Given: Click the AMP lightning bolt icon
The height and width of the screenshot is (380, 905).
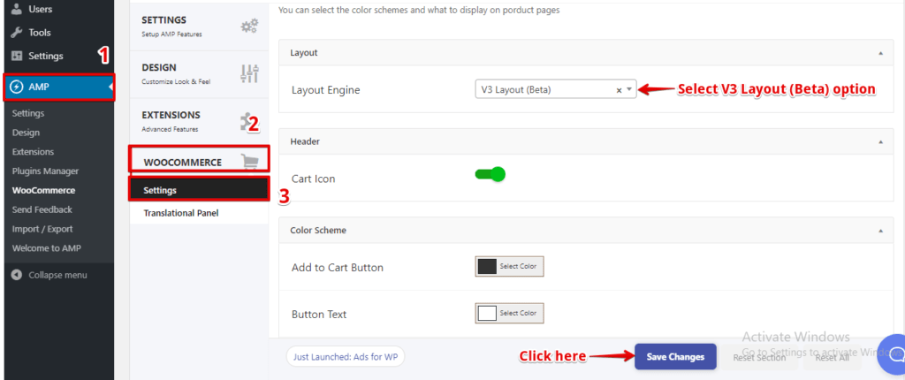Looking at the screenshot, I should click(x=17, y=87).
